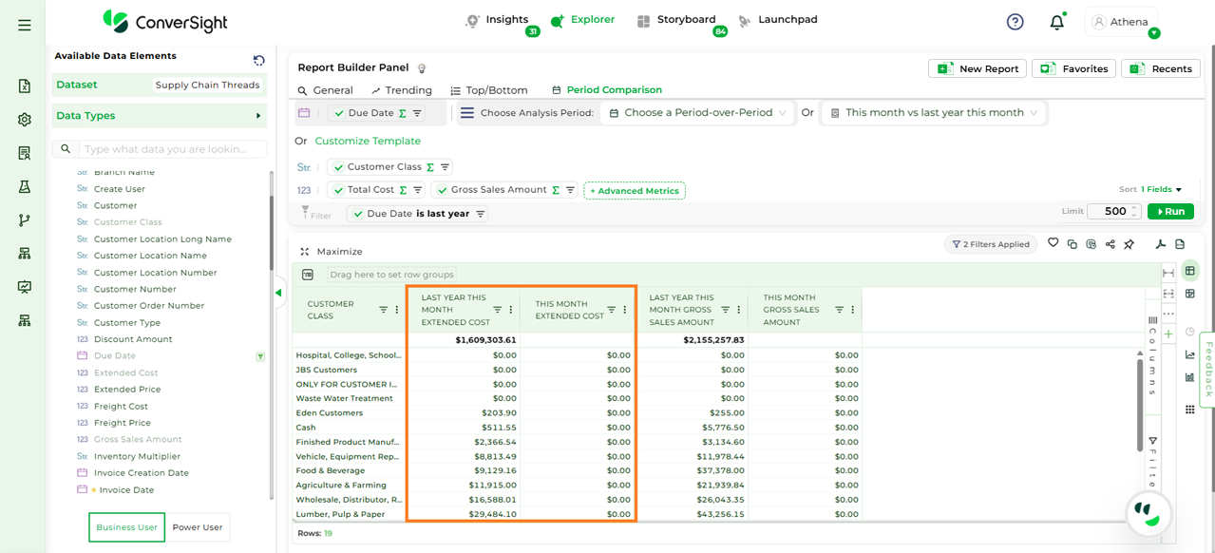Pin the report using the pin icon
Image resolution: width=1215 pixels, height=553 pixels.
click(x=1129, y=244)
